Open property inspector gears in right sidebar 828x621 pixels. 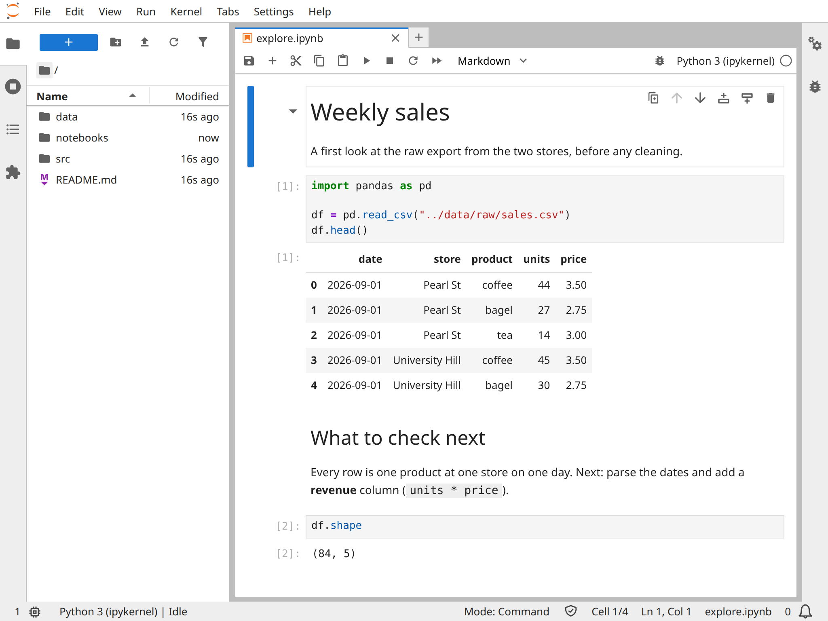[x=815, y=44]
